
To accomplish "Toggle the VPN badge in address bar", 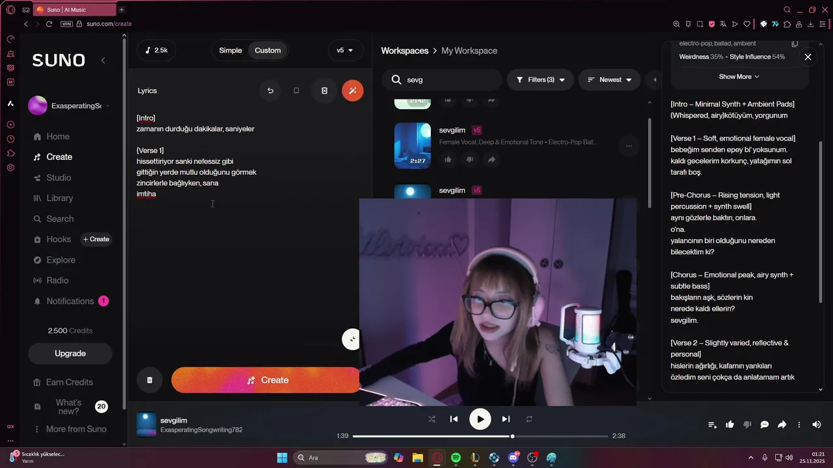I will [66, 24].
